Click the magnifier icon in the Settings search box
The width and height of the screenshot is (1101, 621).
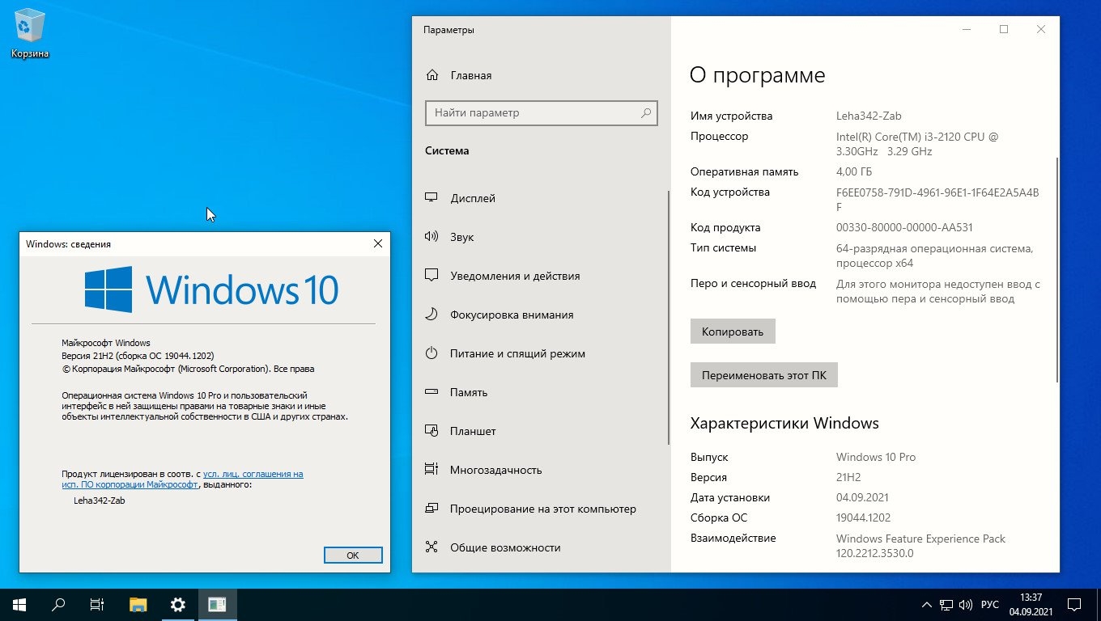tap(646, 113)
